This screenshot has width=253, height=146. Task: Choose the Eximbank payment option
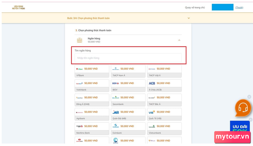[x=128, y=129]
